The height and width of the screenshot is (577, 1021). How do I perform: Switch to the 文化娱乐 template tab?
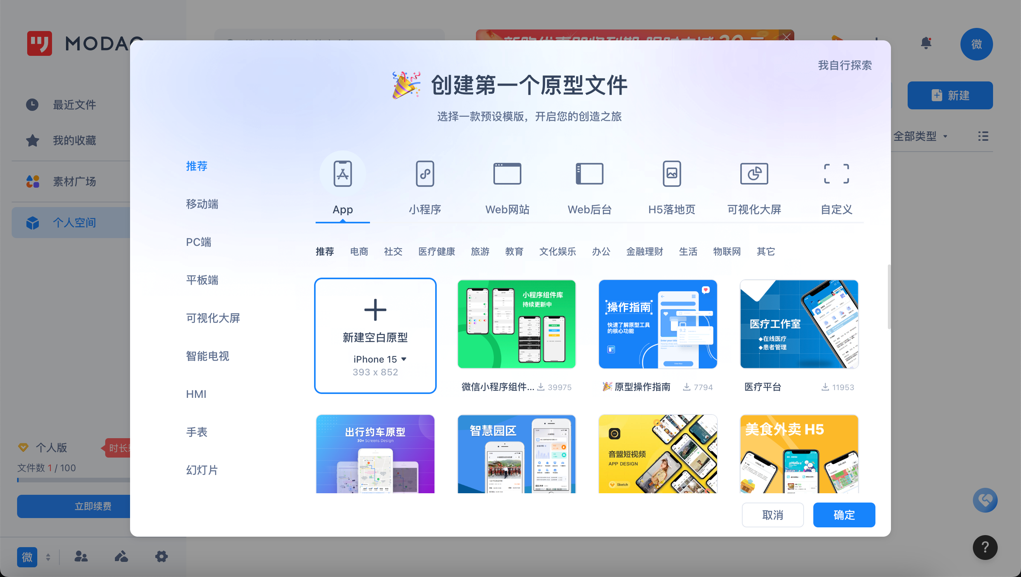coord(557,252)
